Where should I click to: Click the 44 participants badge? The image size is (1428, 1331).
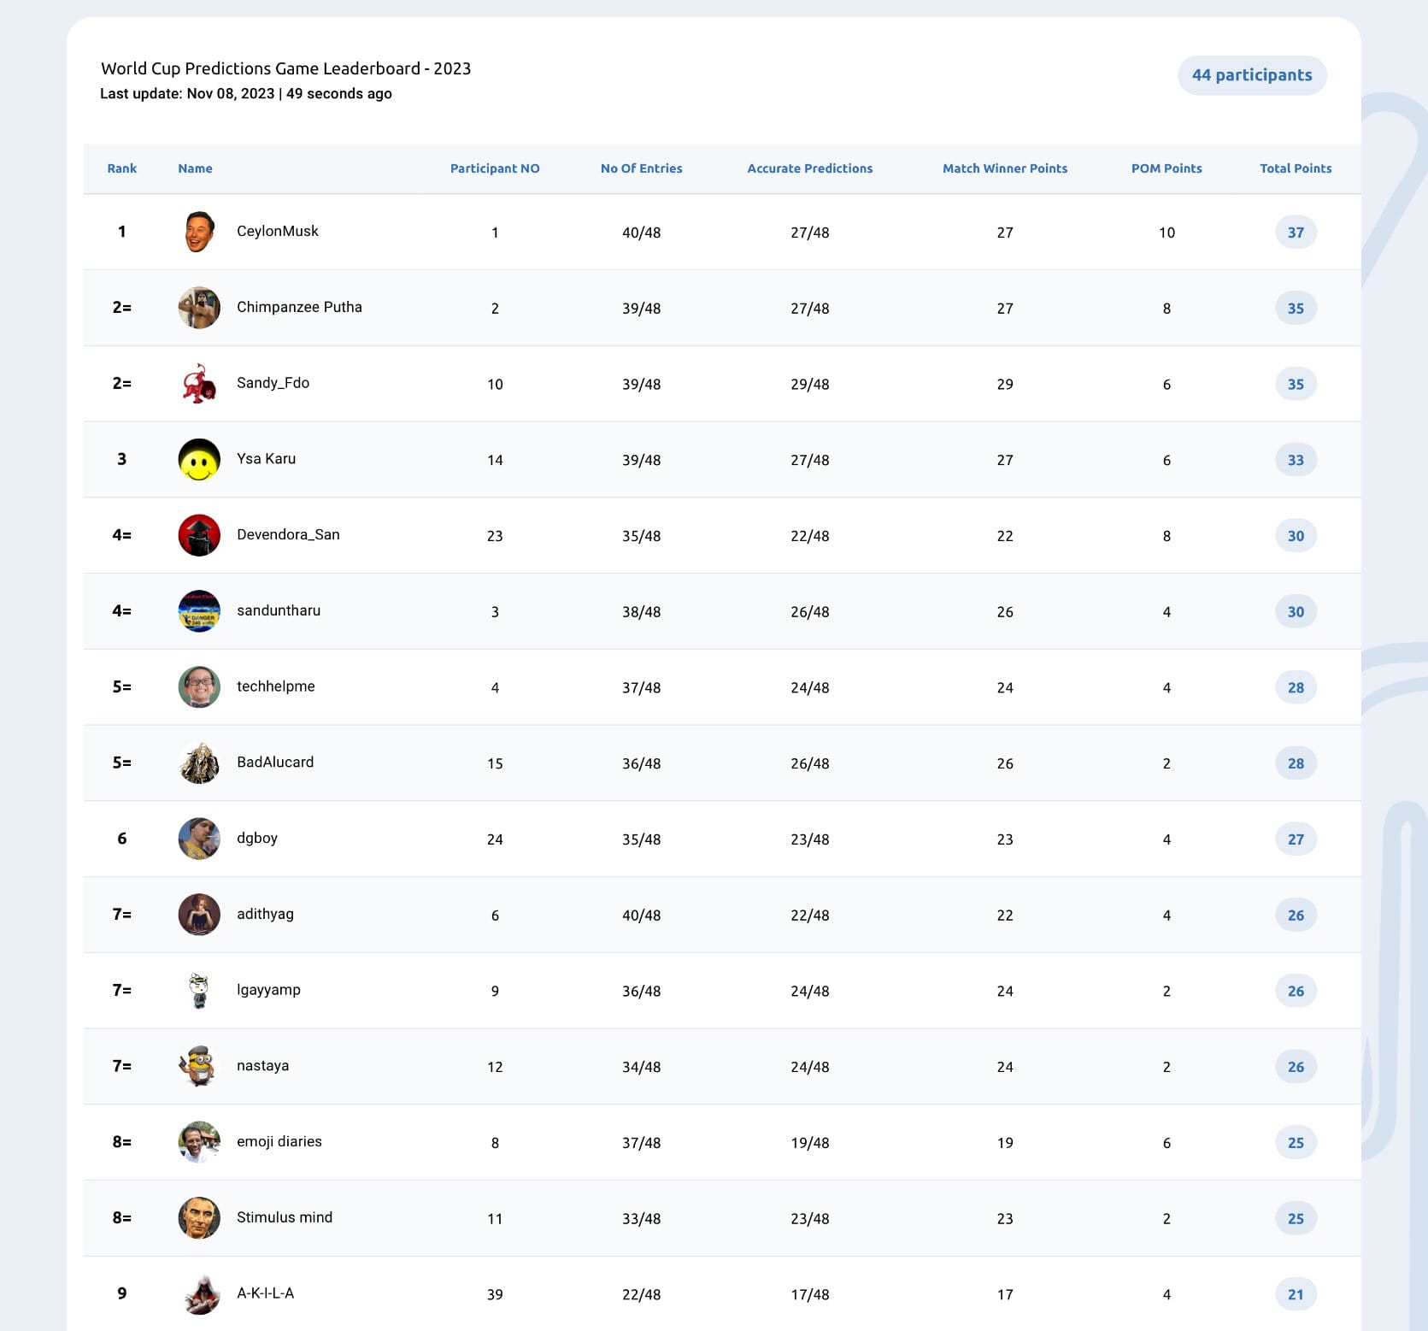[x=1252, y=75]
